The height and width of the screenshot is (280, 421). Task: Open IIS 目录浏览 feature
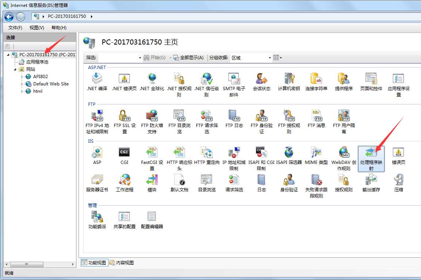pyautogui.click(x=206, y=183)
